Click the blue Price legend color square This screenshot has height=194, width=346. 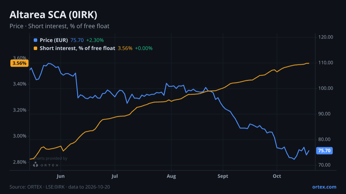[x=35, y=40]
